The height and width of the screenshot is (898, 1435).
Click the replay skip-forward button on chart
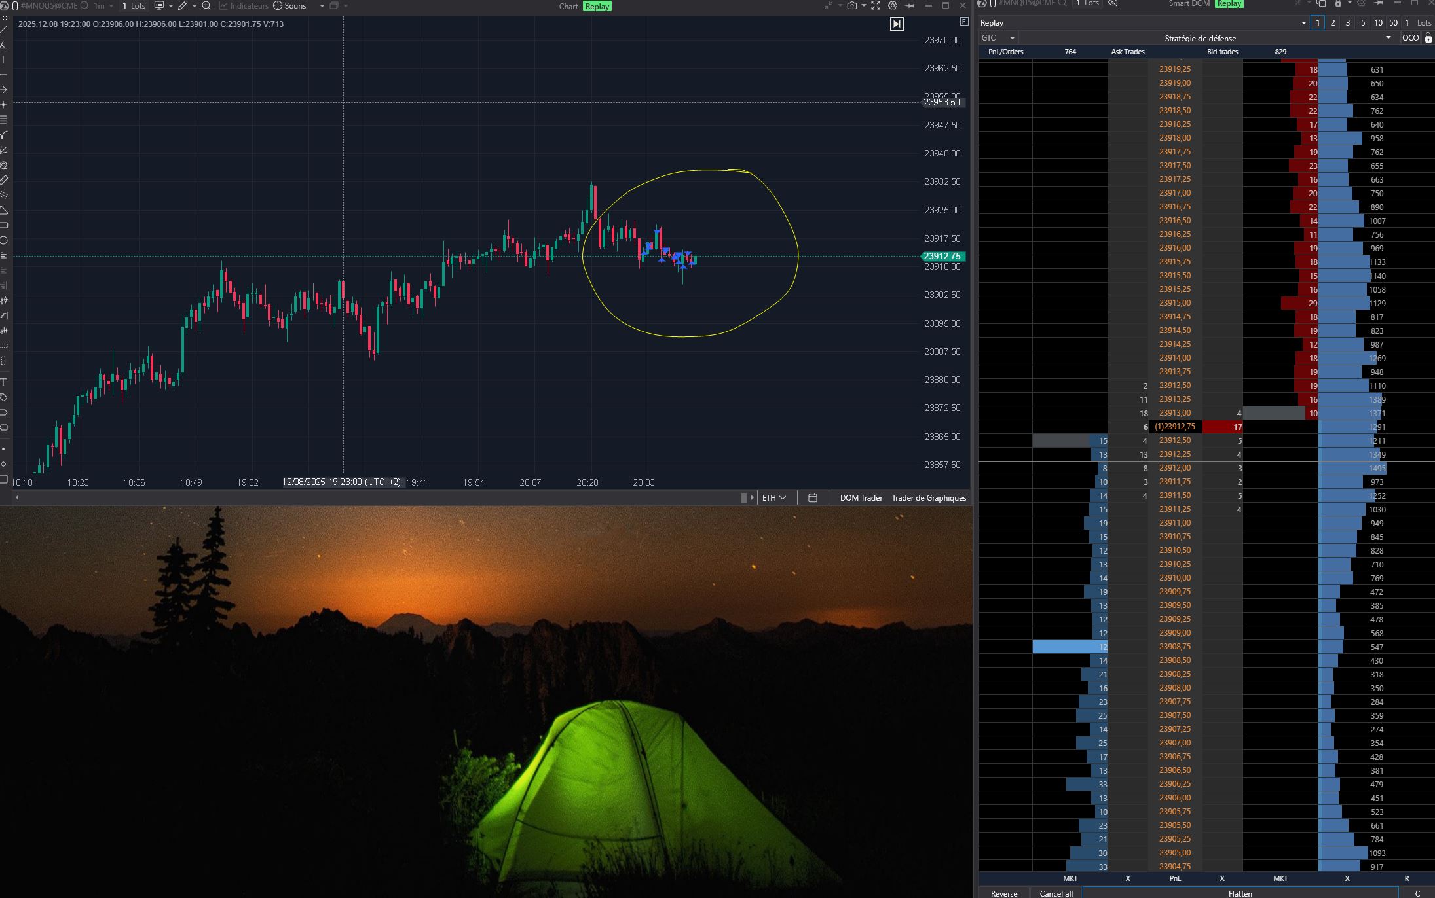pos(897,24)
